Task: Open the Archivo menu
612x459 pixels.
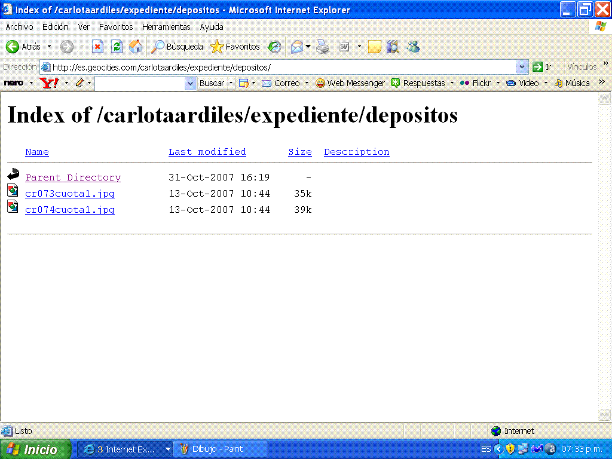Action: (19, 27)
